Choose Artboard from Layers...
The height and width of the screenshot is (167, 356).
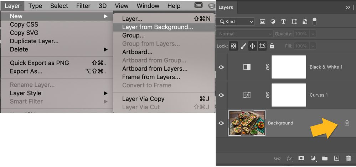tap(164, 69)
